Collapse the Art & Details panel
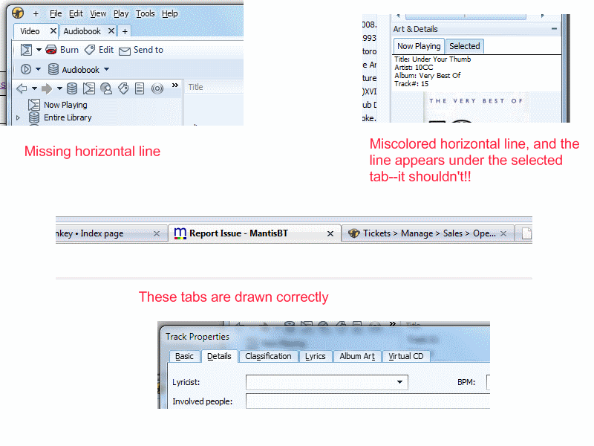This screenshot has height=446, width=594. click(554, 29)
